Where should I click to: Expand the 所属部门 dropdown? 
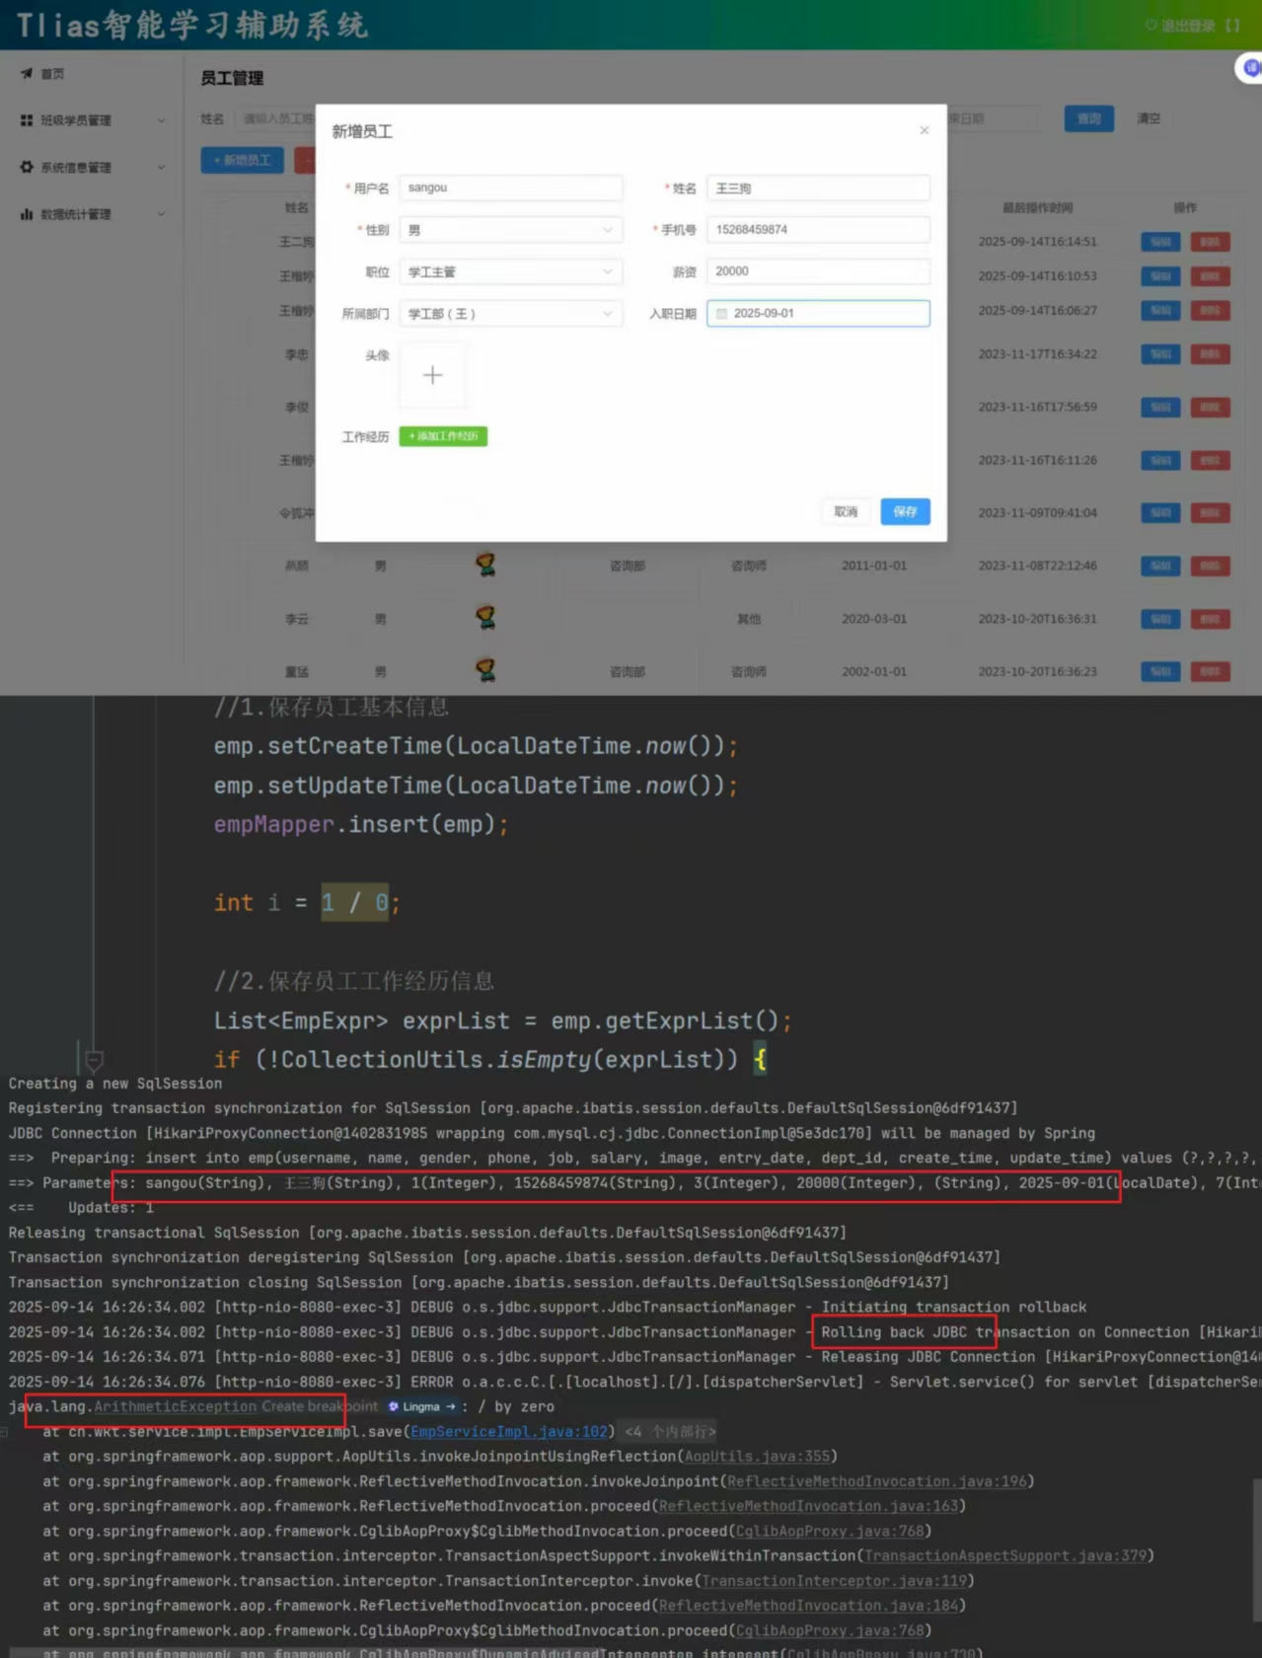pos(510,314)
